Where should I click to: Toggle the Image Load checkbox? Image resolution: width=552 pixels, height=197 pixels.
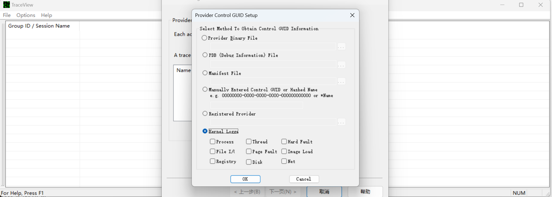point(284,151)
